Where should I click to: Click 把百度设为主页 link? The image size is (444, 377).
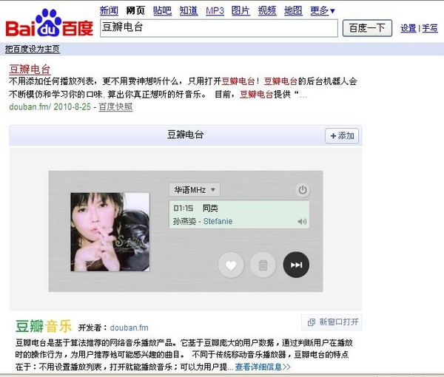[x=33, y=50]
